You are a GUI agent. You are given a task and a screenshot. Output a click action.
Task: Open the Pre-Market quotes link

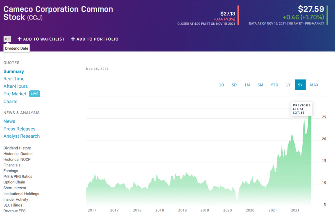15,94
